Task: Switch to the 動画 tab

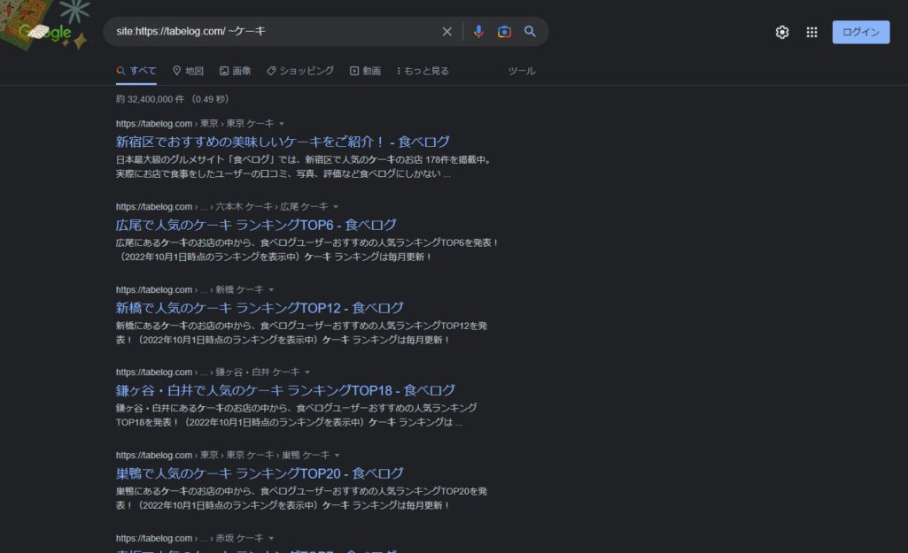Action: [365, 71]
